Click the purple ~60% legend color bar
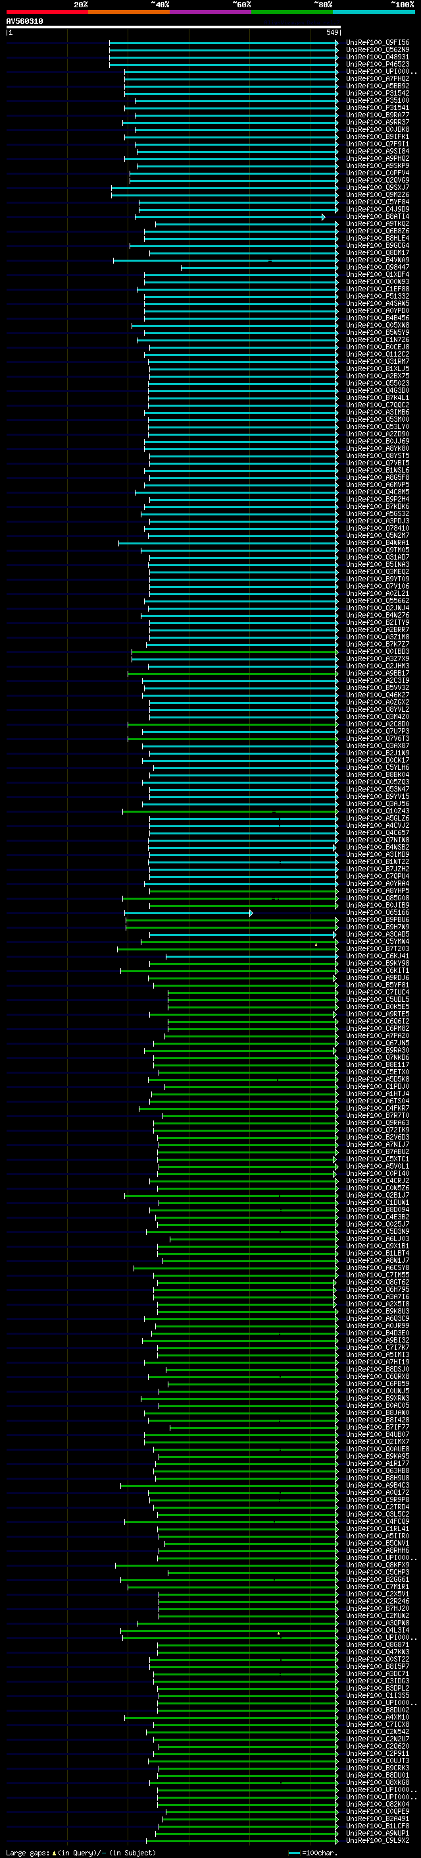421x1858 pixels. click(211, 12)
